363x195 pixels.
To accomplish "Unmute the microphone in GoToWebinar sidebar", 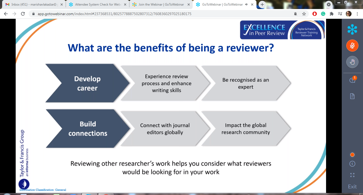I will tap(352, 46).
